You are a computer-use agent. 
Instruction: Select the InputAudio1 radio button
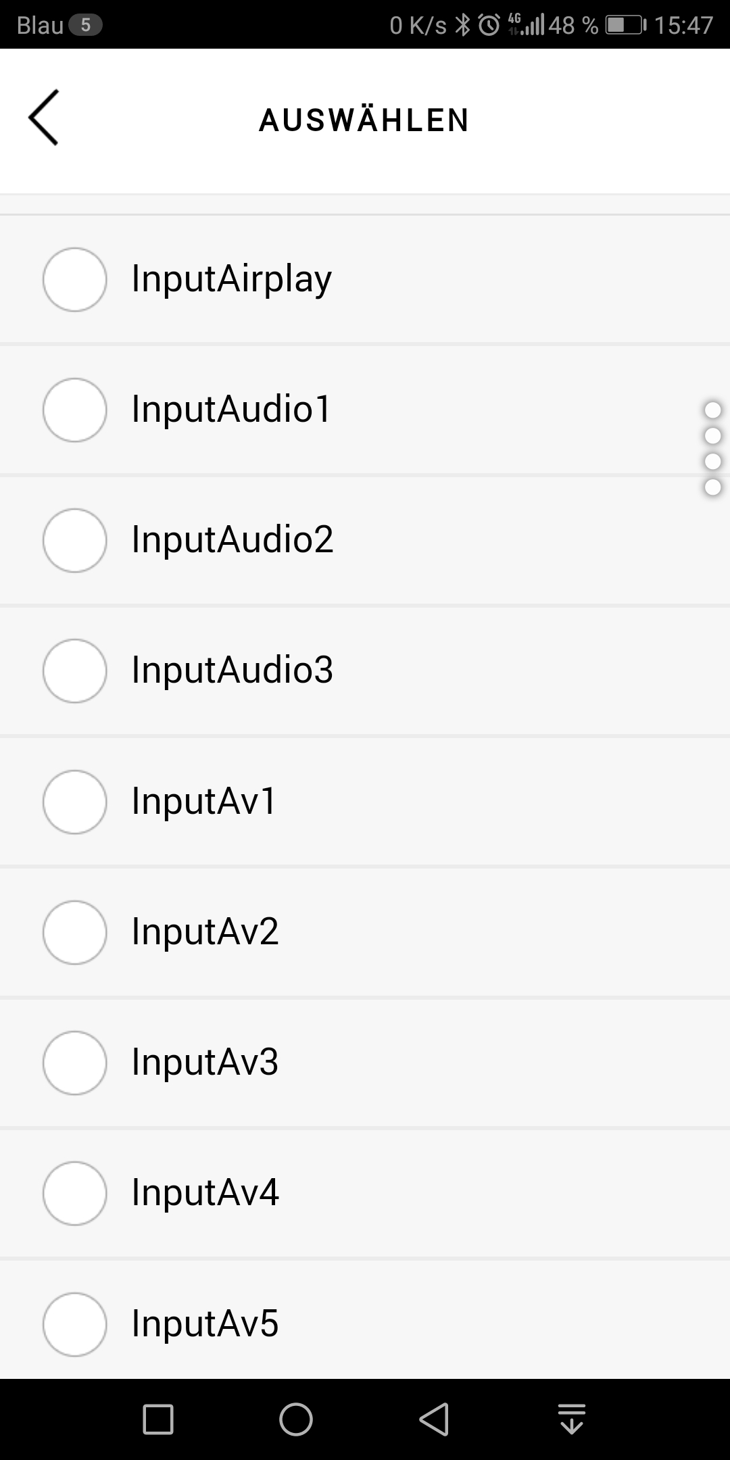[x=75, y=410]
